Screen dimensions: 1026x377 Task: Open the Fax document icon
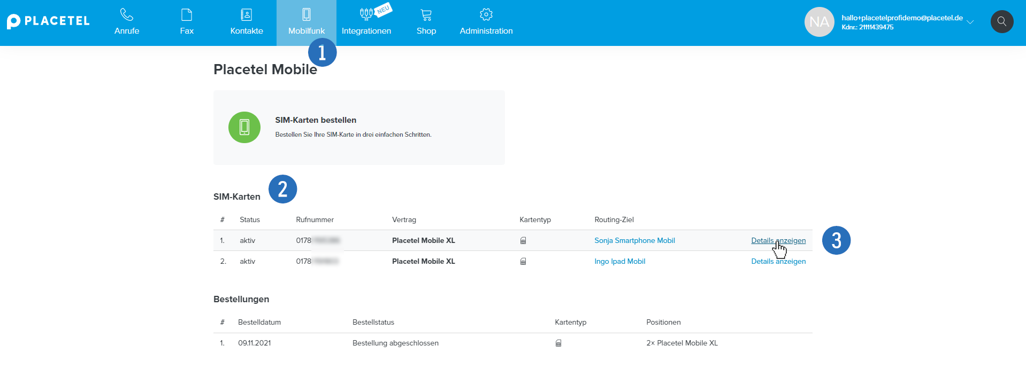[x=187, y=14]
